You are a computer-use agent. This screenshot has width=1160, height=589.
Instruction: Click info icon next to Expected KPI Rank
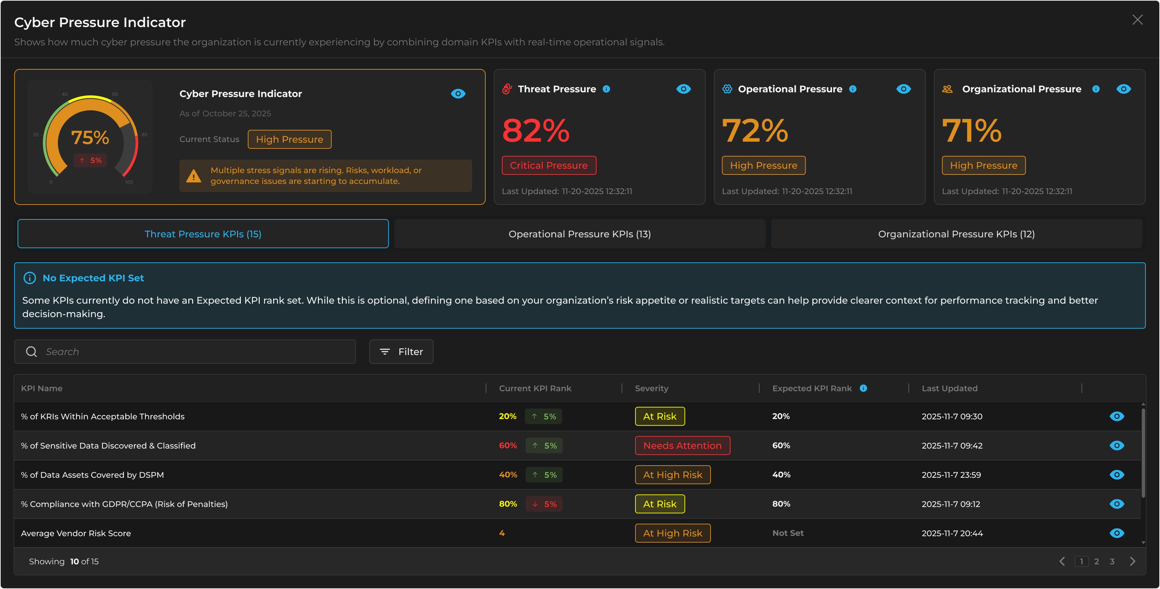863,388
